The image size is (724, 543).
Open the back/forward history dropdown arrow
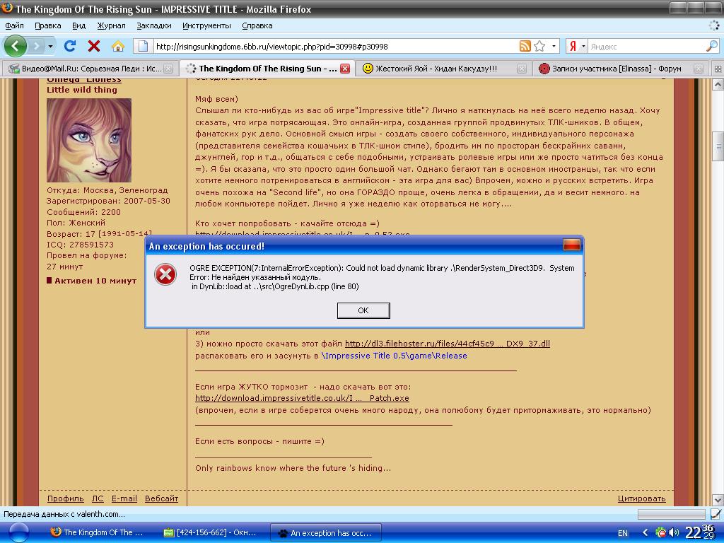[50, 46]
